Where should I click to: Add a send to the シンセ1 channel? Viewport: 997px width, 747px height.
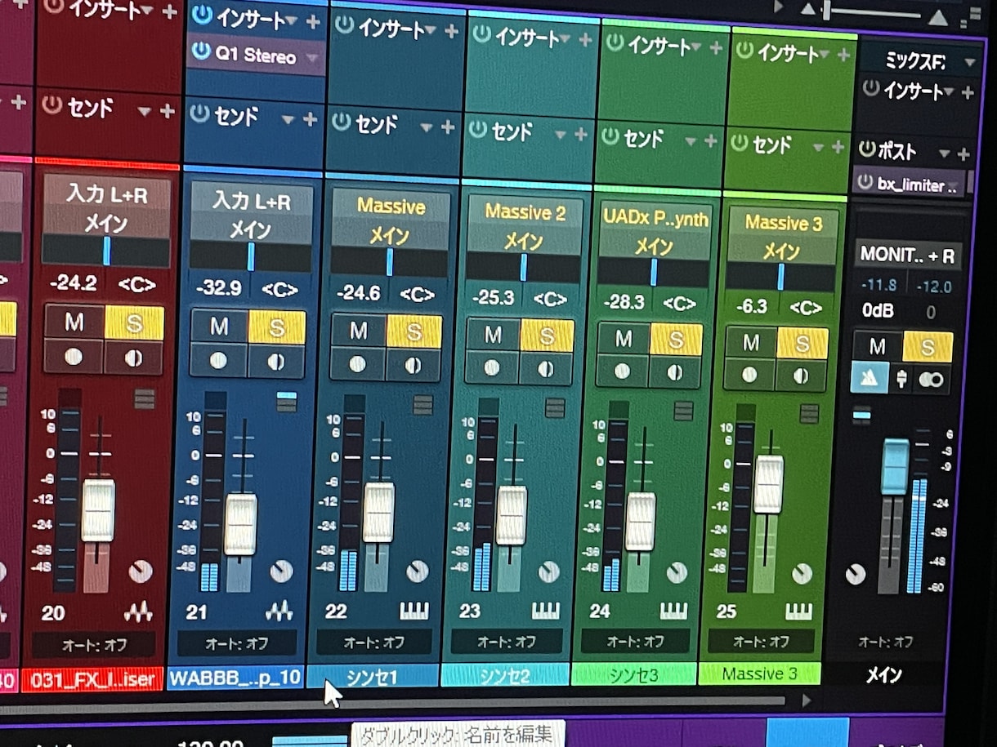(447, 127)
